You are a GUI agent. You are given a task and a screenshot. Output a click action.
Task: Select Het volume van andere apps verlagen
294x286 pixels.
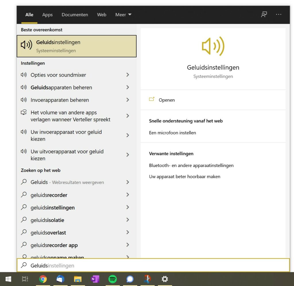77,116
